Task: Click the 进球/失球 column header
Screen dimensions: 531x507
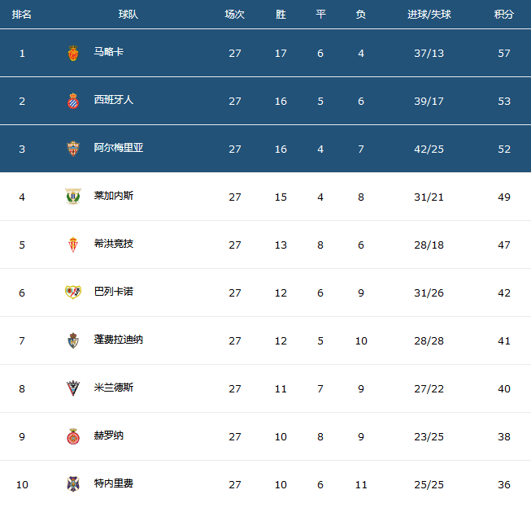Action: [x=429, y=15]
